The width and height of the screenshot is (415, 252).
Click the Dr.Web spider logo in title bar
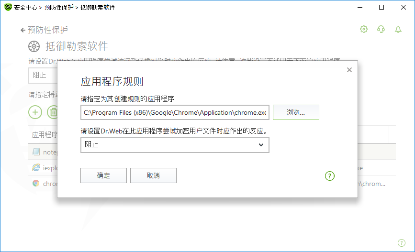(8, 7)
